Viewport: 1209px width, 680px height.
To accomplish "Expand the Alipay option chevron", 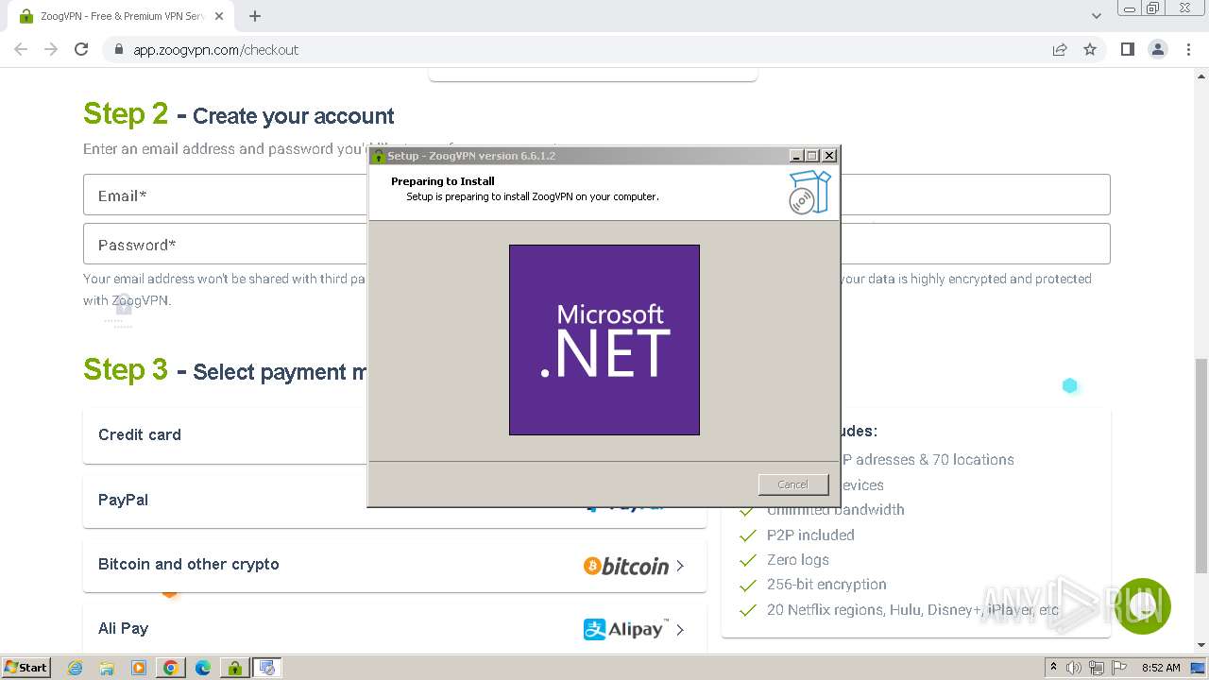I will point(680,629).
